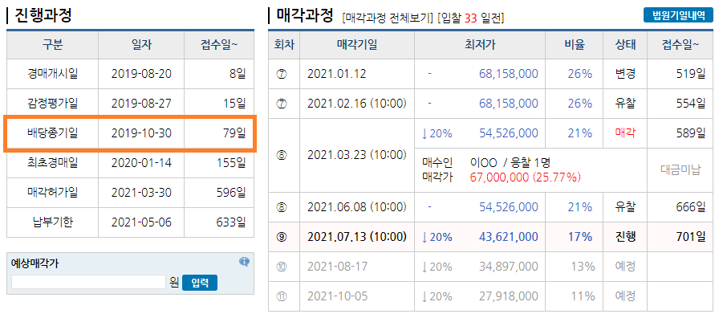Click the 진행 status cell

(x=625, y=237)
